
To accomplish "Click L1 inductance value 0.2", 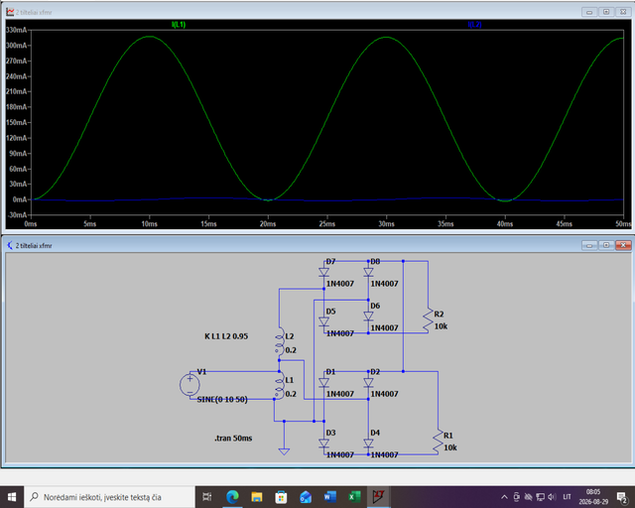I will click(x=291, y=394).
